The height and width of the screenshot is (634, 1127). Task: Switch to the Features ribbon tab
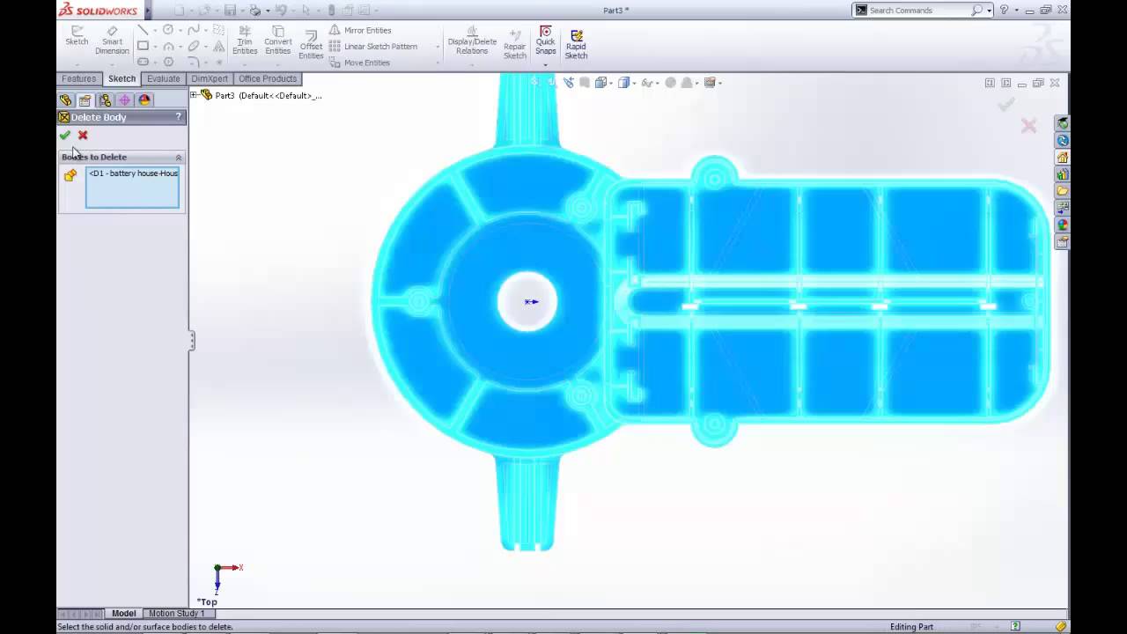tap(78, 79)
